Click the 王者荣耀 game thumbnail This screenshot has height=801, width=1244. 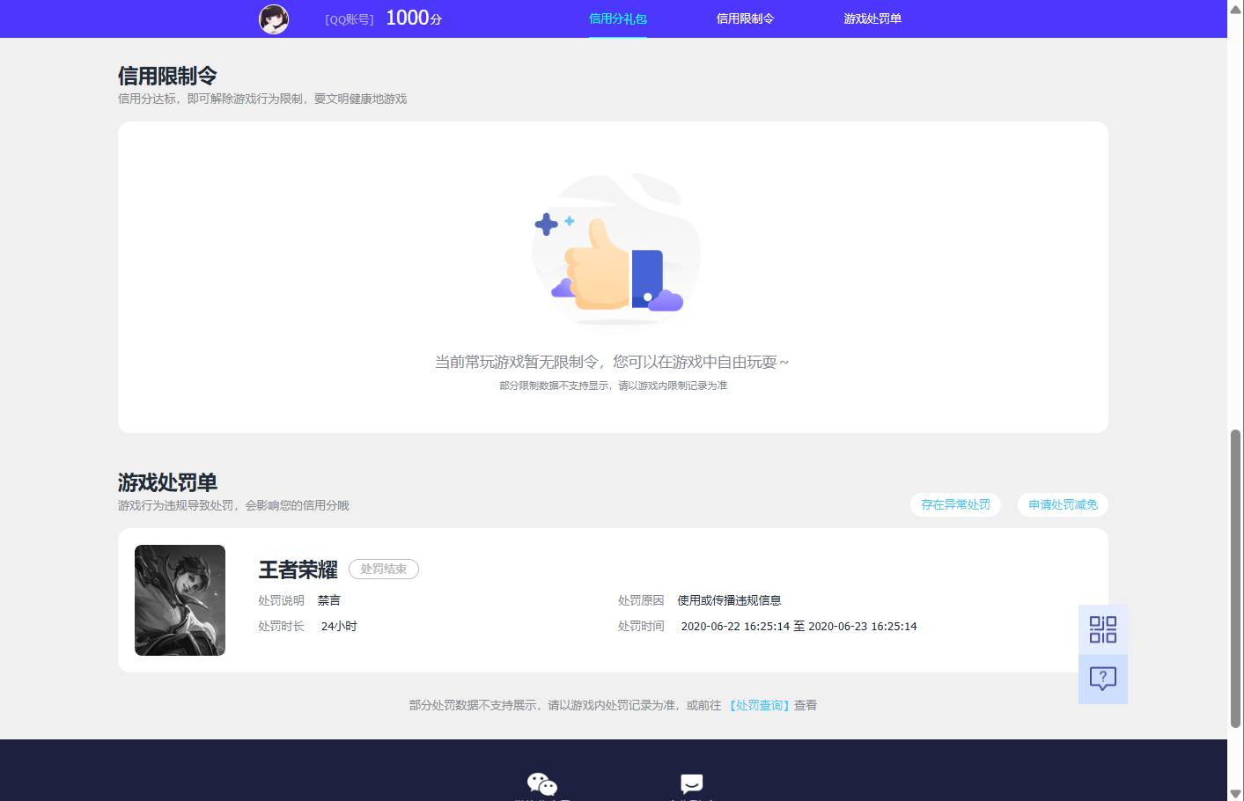pyautogui.click(x=180, y=599)
